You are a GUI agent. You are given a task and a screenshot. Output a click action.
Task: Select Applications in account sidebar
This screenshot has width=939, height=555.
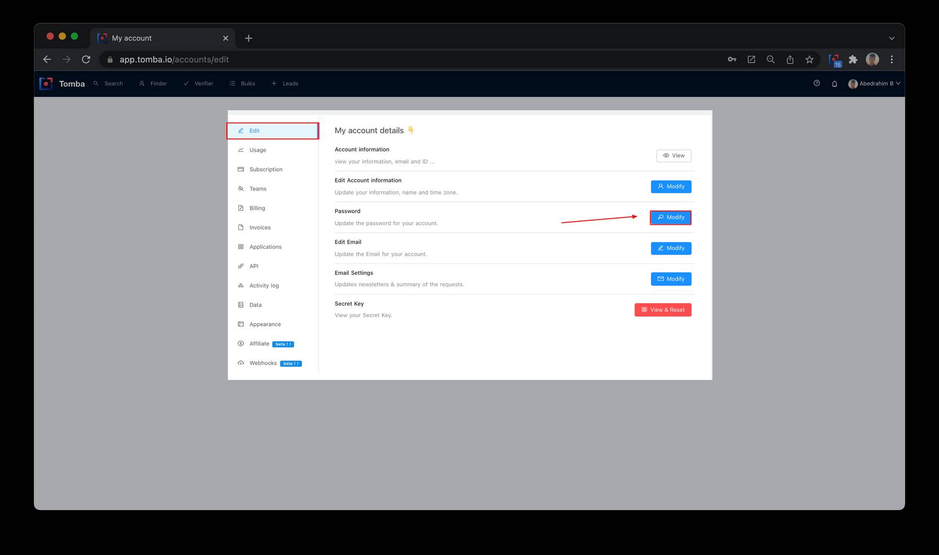click(x=273, y=247)
